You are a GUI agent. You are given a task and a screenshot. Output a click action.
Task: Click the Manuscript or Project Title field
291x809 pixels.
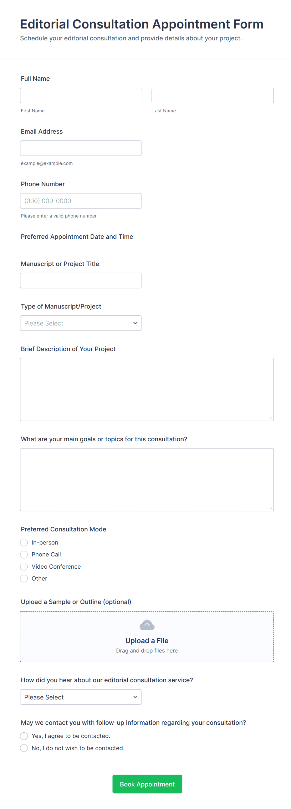(x=81, y=280)
